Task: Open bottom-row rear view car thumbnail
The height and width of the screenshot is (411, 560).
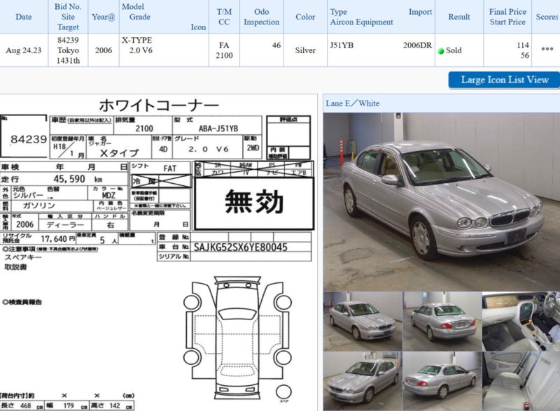Action: (x=442, y=381)
